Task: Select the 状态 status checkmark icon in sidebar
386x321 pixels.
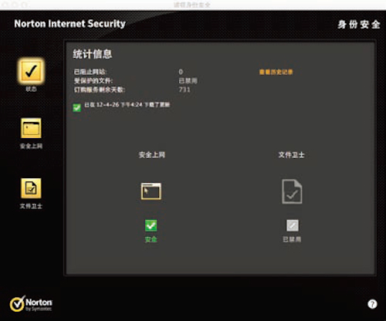Action: click(x=31, y=71)
